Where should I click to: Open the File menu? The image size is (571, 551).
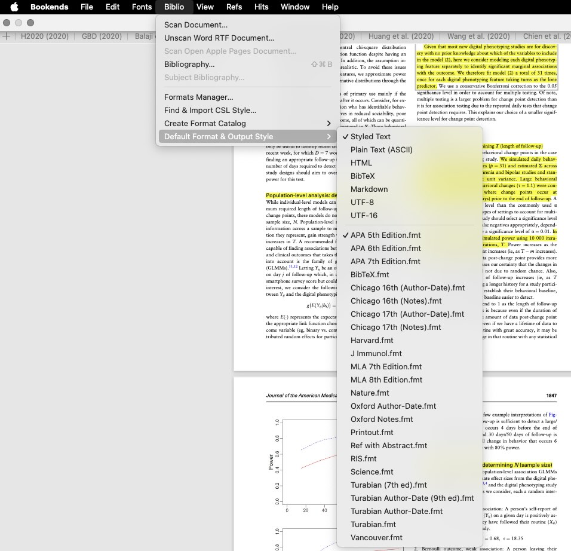(87, 7)
